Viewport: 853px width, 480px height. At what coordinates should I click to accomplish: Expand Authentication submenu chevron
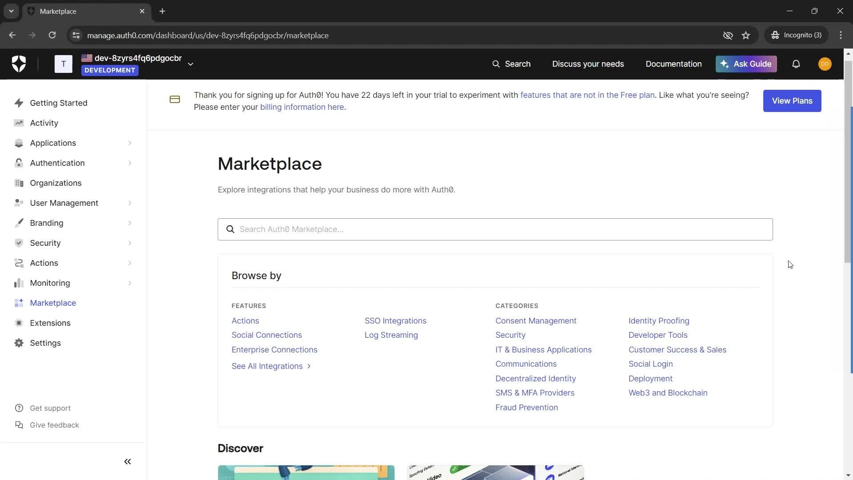coord(130,163)
